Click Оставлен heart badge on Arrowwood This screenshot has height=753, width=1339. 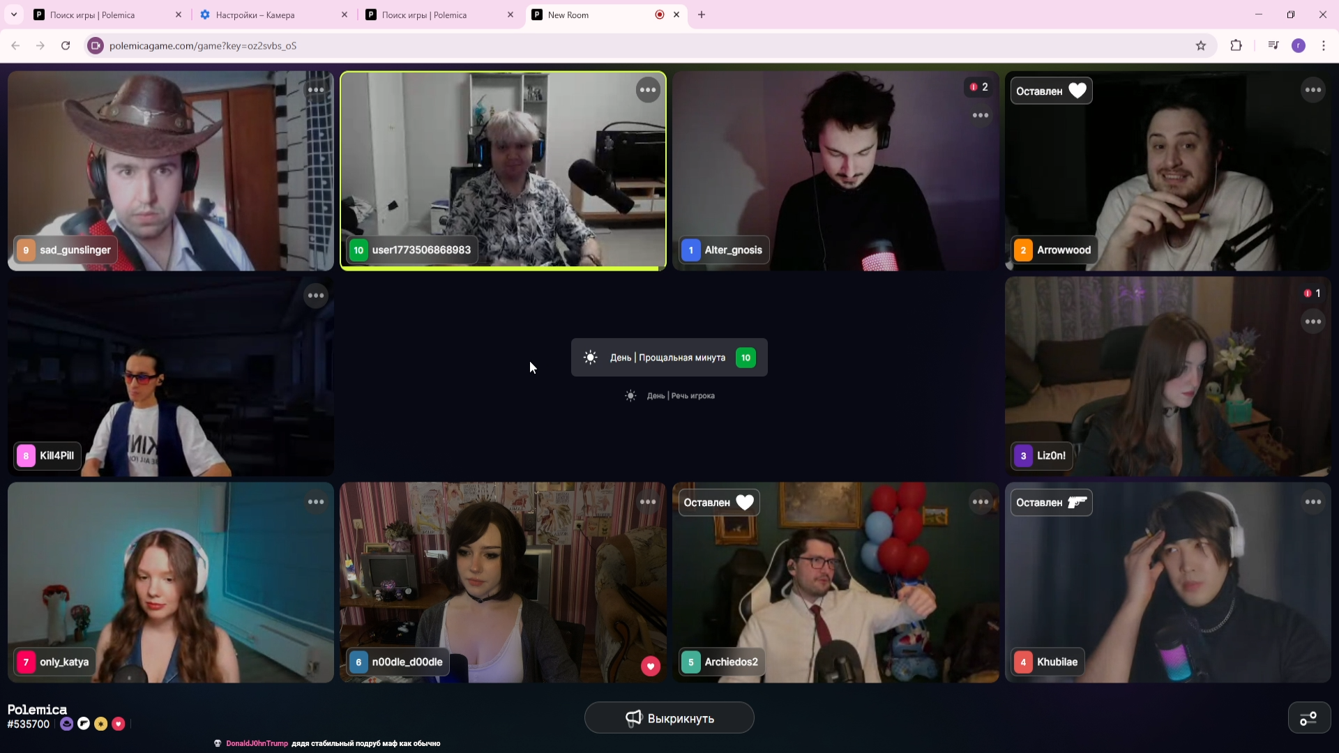(1051, 91)
